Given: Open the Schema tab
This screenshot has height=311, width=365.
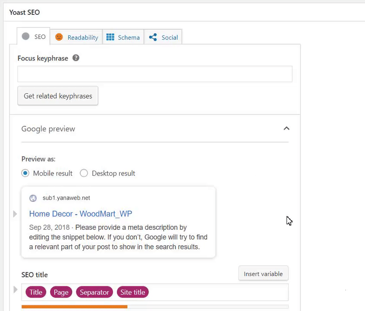Looking at the screenshot, I should click(123, 37).
